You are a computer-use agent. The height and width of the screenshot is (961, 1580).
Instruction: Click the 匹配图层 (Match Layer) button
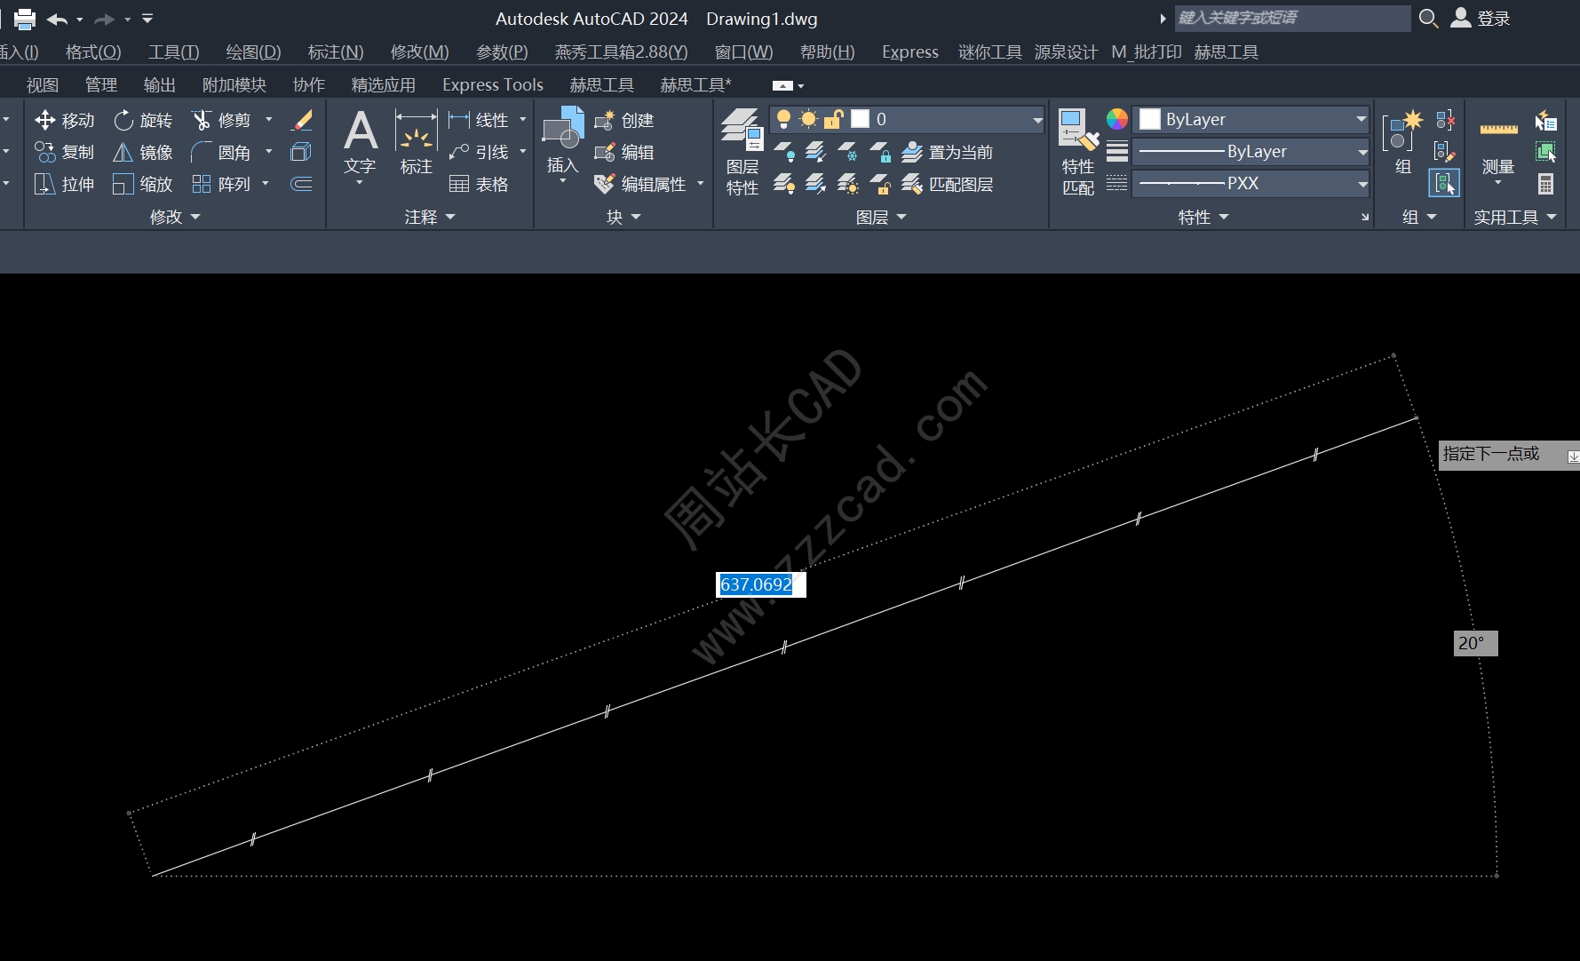coord(948,184)
